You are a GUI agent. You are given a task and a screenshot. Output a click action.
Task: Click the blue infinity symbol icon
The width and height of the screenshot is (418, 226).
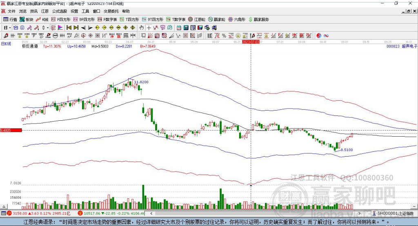(x=326, y=36)
